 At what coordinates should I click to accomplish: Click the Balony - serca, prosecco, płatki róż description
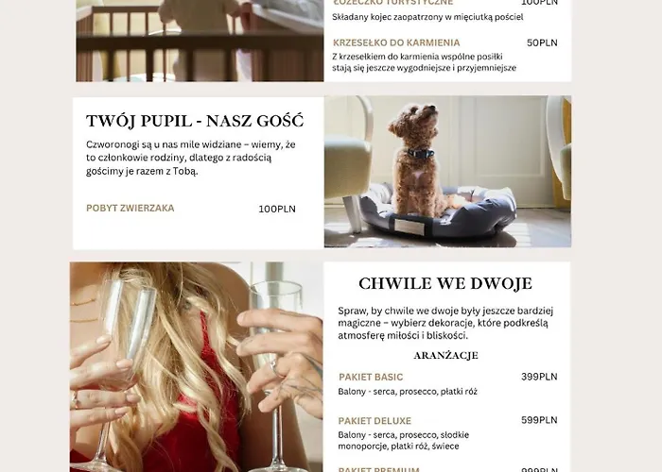(408, 392)
